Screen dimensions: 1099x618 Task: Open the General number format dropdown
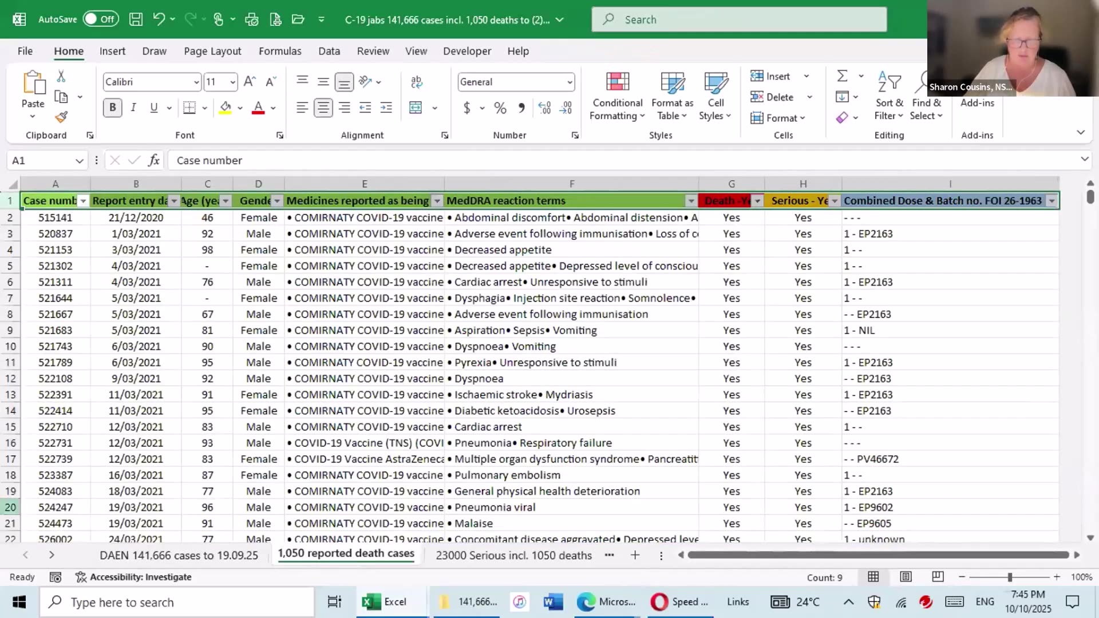tap(570, 82)
